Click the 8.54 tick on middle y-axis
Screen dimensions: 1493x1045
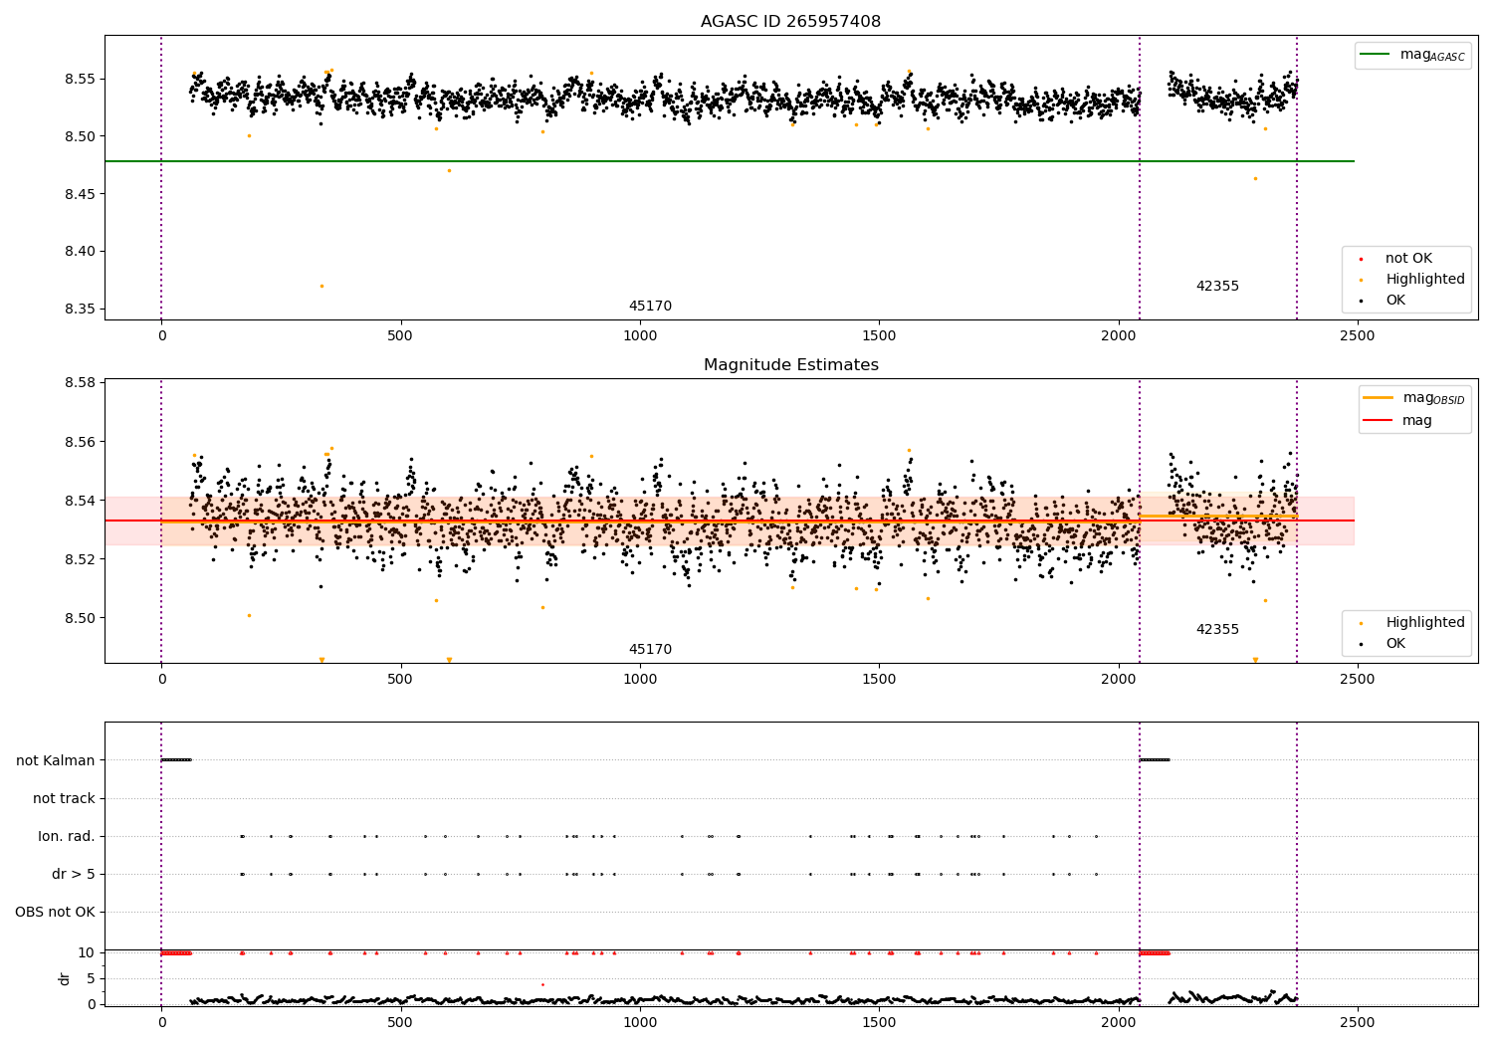click(81, 501)
